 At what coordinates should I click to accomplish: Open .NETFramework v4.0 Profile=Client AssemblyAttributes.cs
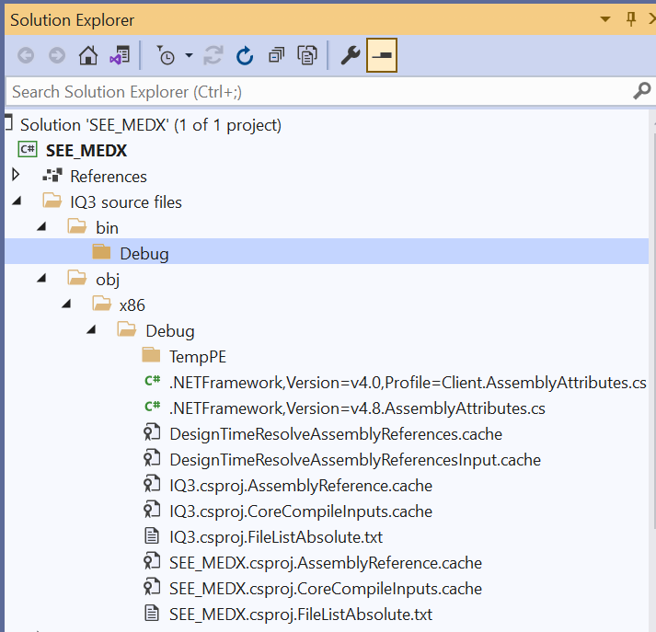tap(408, 383)
